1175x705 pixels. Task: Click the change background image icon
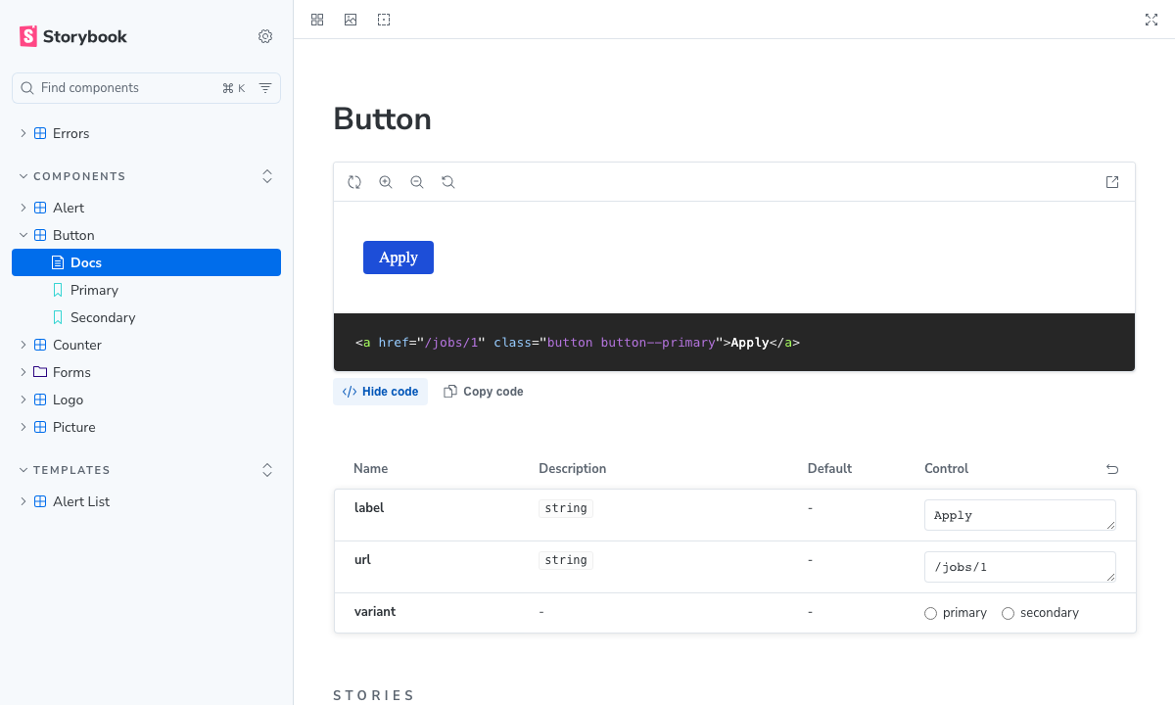coord(351,20)
